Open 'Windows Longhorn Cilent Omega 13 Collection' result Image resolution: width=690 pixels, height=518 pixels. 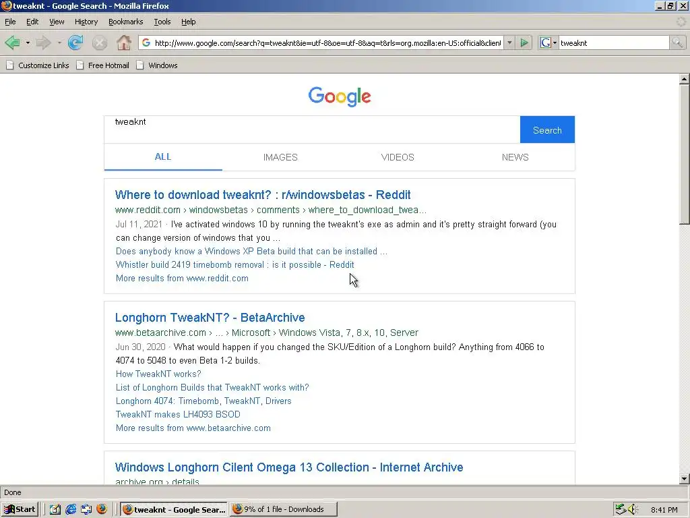tap(289, 467)
